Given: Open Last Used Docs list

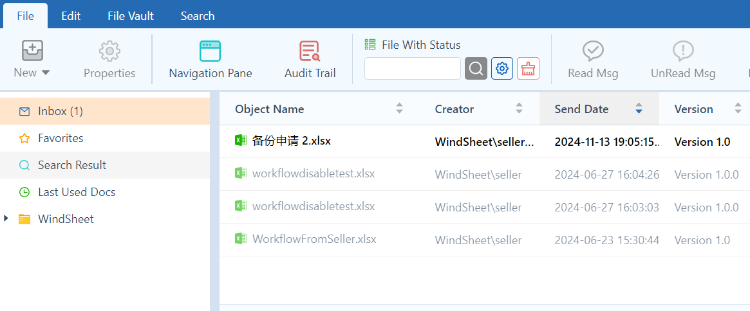Looking at the screenshot, I should 77,192.
